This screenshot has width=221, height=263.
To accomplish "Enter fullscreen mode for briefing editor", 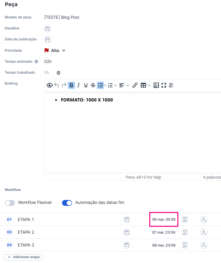I will click(x=164, y=85).
